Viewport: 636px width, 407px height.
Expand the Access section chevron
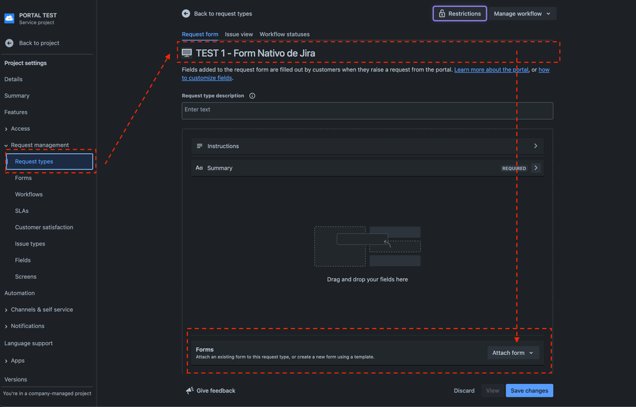point(6,129)
